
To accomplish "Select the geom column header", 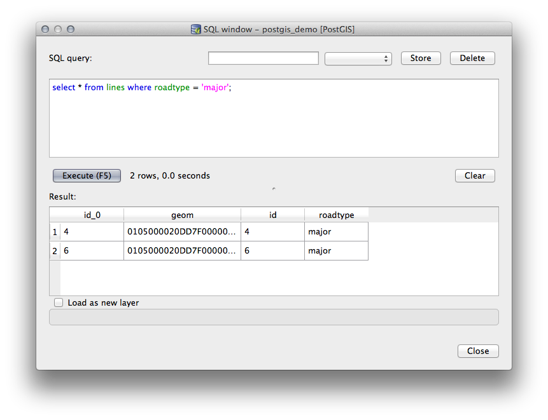I will point(182,215).
